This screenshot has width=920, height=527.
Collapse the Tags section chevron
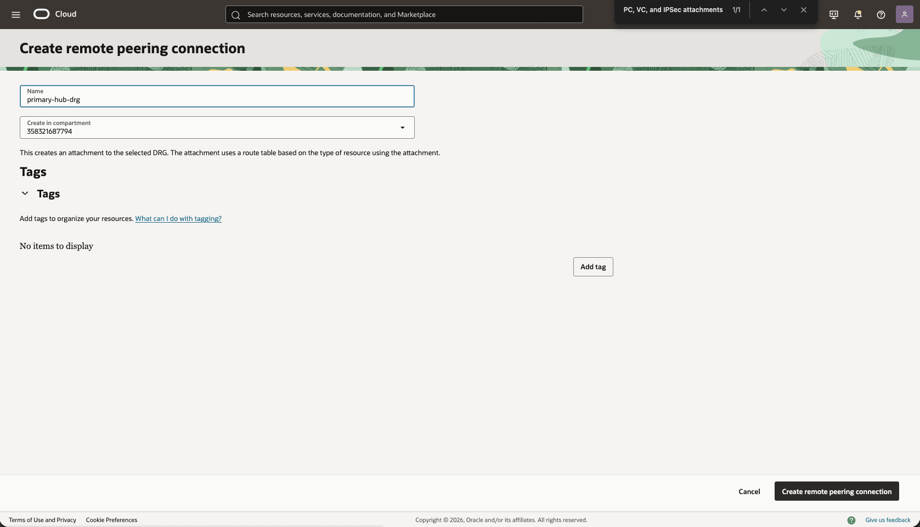[x=24, y=193]
